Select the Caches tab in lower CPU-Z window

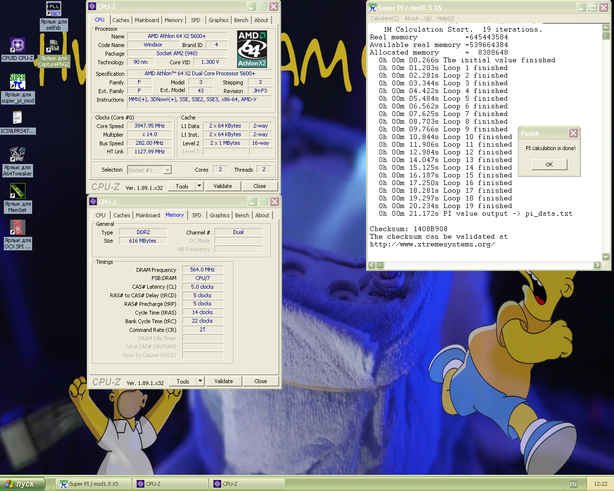[122, 215]
